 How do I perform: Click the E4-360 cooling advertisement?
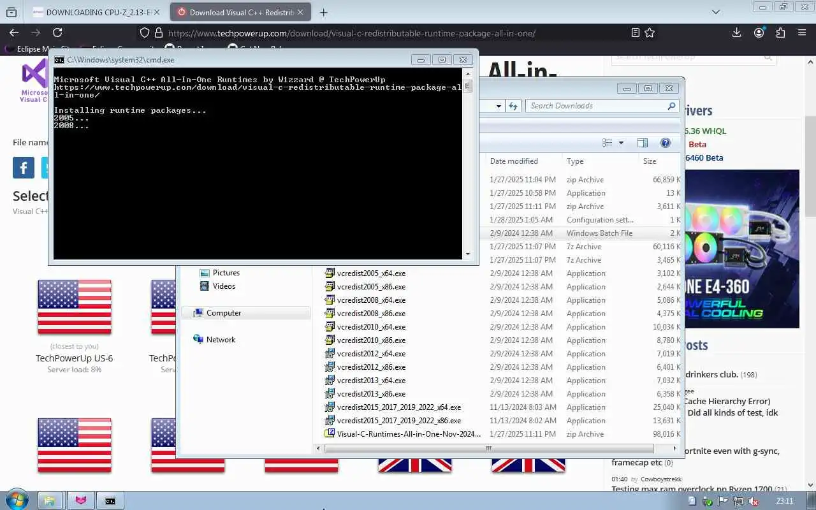point(741,249)
